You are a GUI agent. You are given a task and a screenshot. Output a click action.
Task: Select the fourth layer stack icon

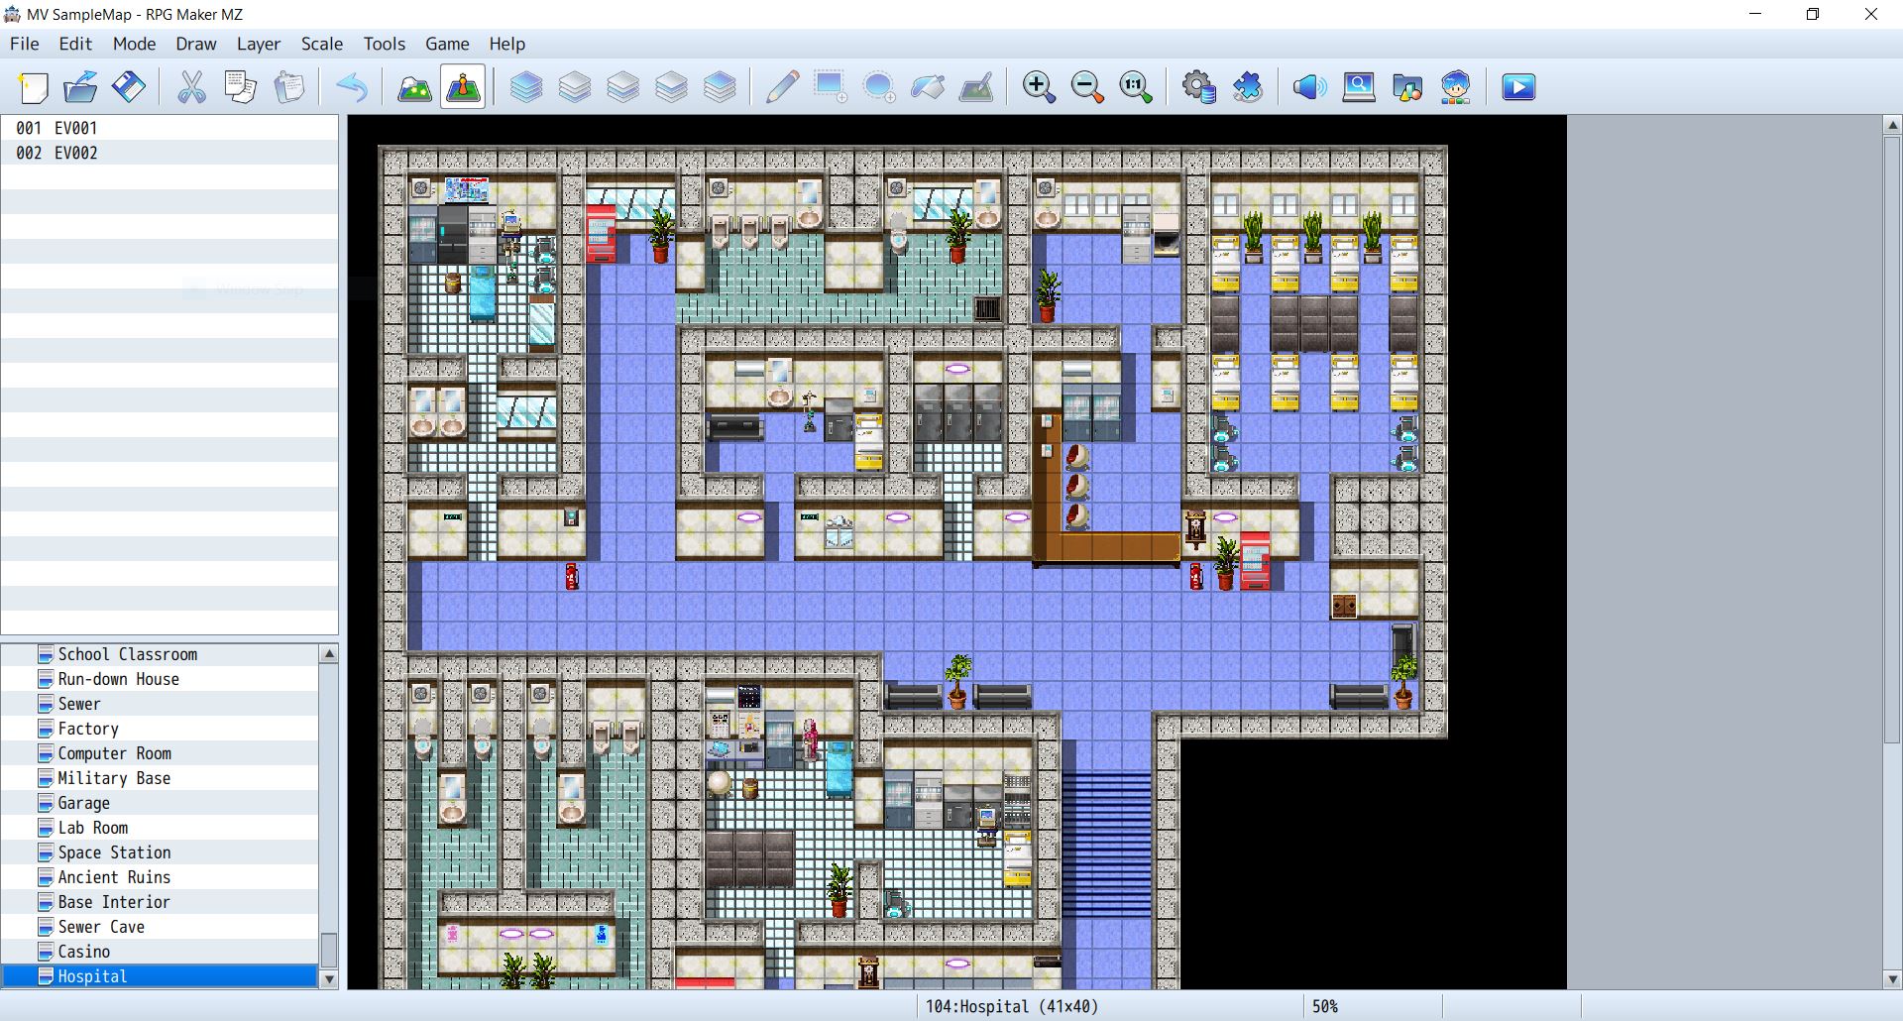[x=671, y=87]
